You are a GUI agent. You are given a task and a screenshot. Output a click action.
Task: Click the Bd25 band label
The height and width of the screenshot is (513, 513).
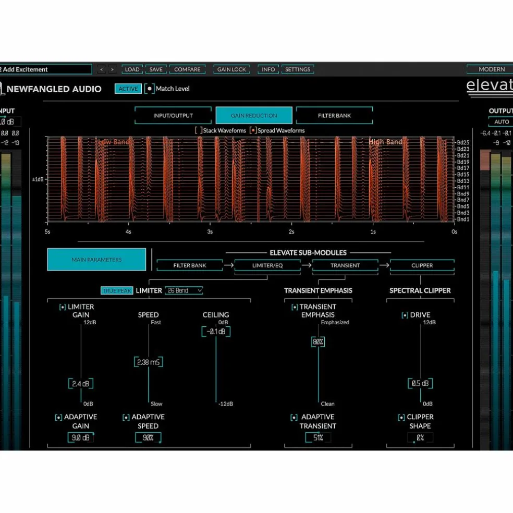pyautogui.click(x=463, y=142)
